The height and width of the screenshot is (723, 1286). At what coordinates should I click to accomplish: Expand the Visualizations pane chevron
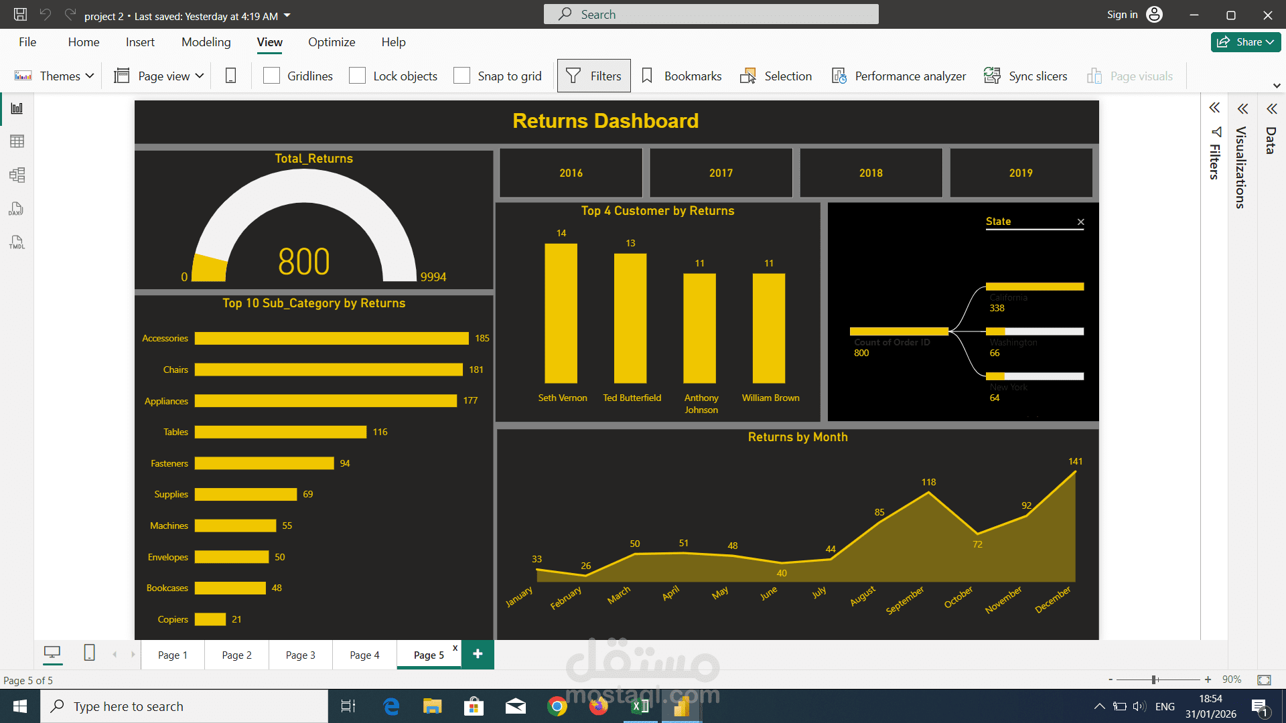(1242, 108)
